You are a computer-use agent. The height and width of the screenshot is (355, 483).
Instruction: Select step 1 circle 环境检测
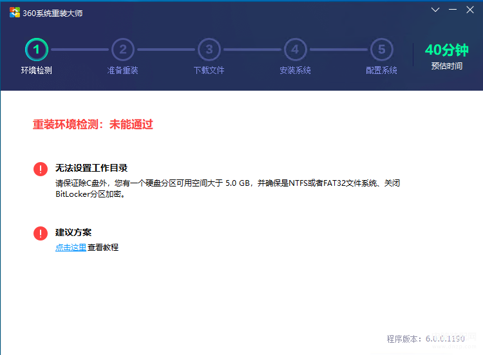tap(37, 50)
